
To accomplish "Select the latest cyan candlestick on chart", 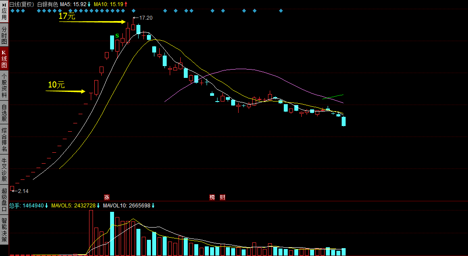I will 343,122.
